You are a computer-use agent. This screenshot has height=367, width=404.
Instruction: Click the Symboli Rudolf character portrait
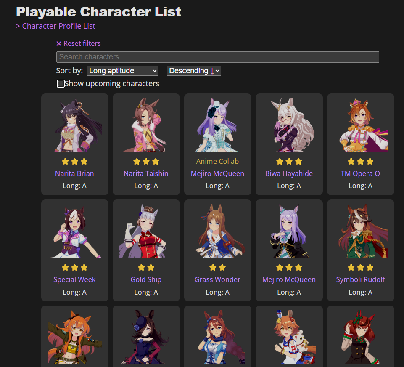(360, 231)
